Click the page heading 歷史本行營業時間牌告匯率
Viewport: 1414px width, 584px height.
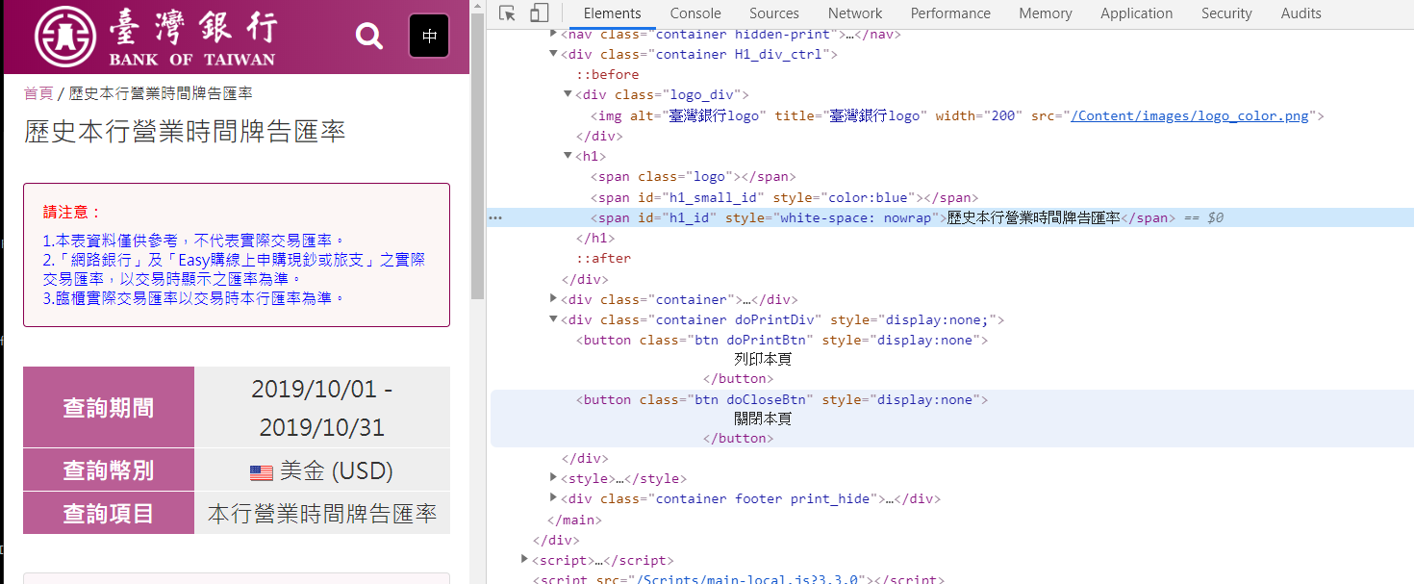coord(185,132)
